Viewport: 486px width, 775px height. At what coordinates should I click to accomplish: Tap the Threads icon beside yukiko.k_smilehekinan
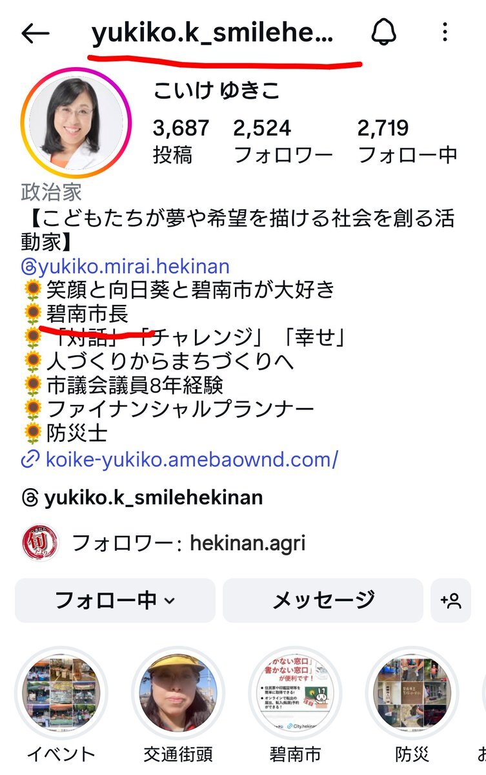pyautogui.click(x=30, y=498)
